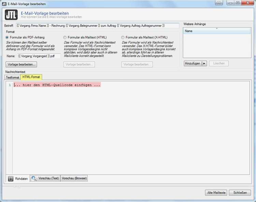Click the Löschen button
Image resolution: width=256 pixels, height=202 pixels.
(x=219, y=64)
